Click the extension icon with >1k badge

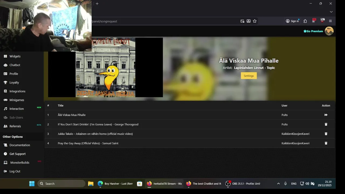click(x=322, y=21)
